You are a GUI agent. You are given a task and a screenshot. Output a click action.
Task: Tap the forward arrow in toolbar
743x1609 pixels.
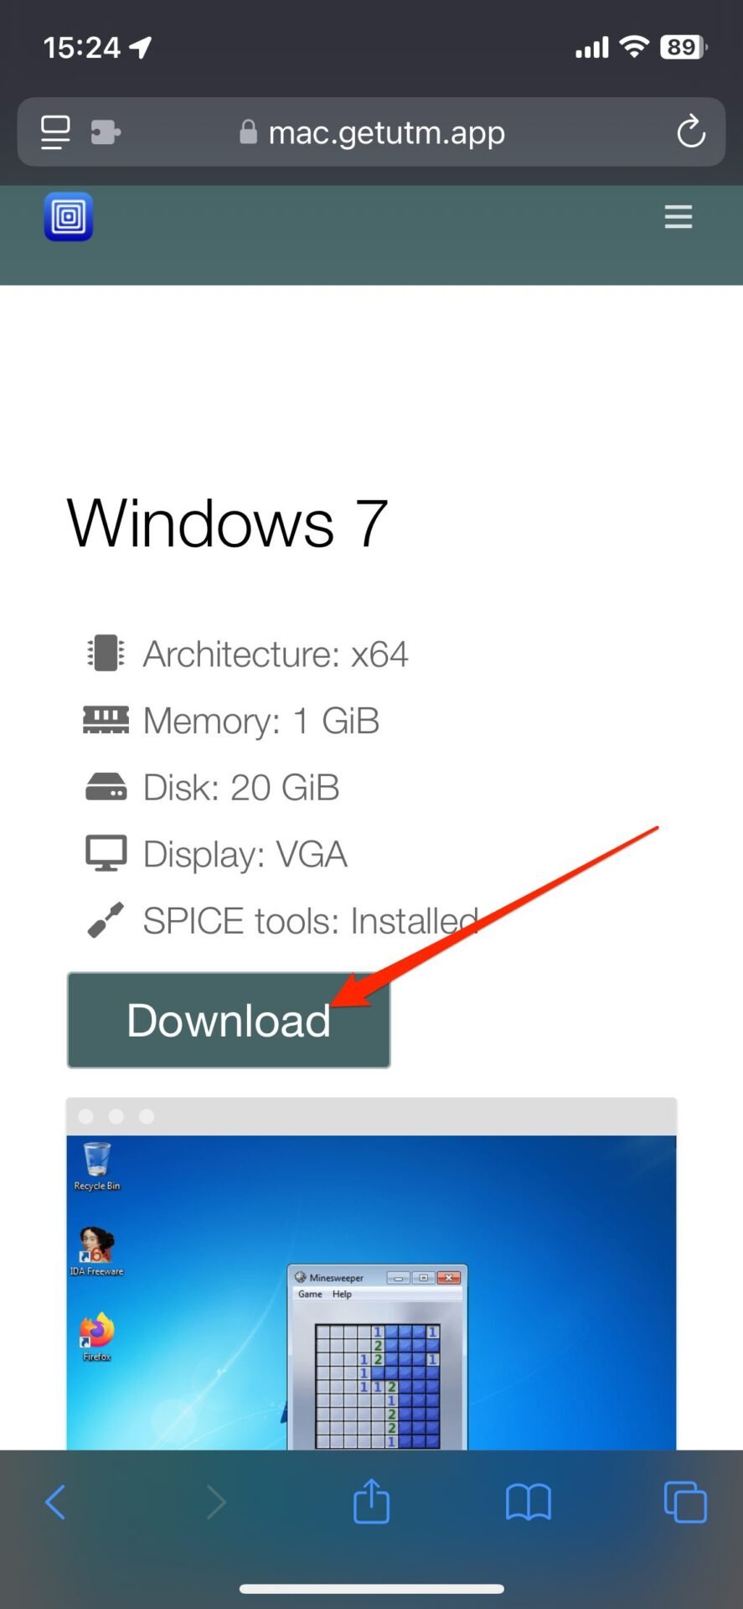[216, 1502]
